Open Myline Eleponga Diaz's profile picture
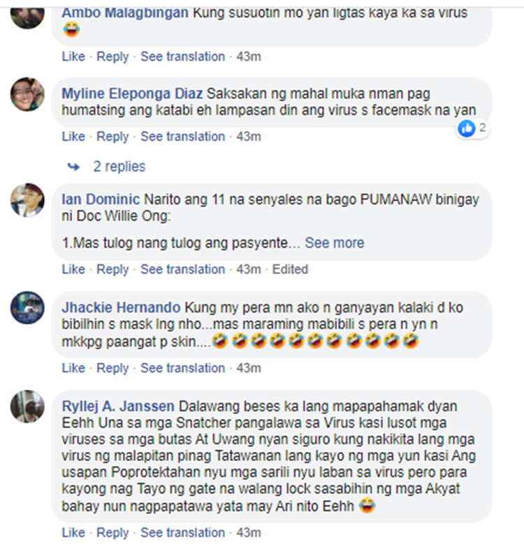 [x=27, y=94]
